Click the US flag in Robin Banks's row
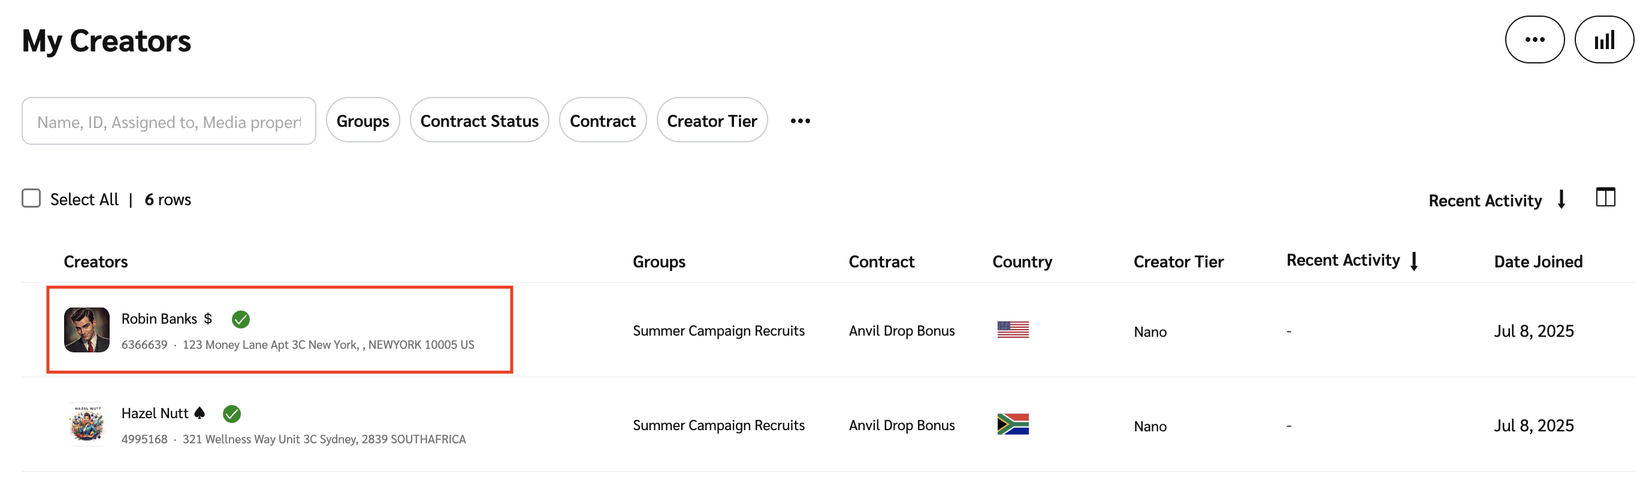This screenshot has width=1643, height=487. click(x=1013, y=330)
